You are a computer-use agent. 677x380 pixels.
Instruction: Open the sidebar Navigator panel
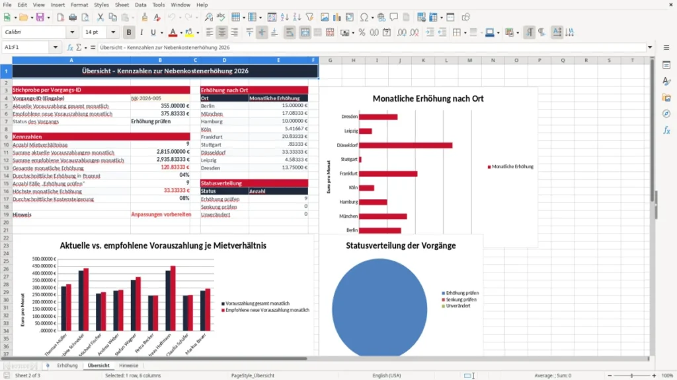666,113
